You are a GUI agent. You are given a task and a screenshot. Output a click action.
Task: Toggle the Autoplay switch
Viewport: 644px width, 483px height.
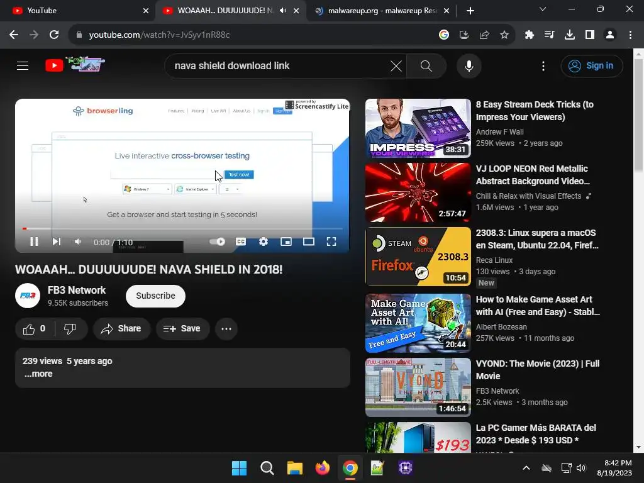coord(217,241)
